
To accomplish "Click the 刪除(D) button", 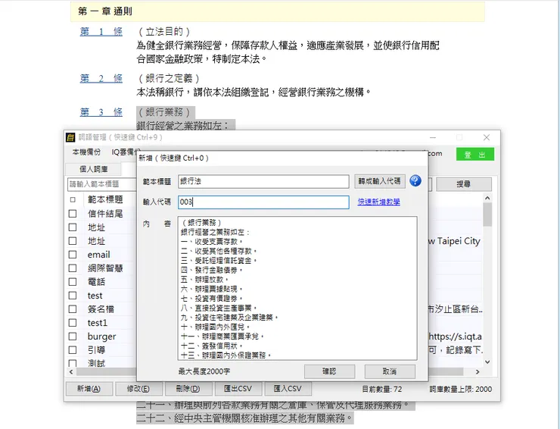I will pyautogui.click(x=188, y=389).
